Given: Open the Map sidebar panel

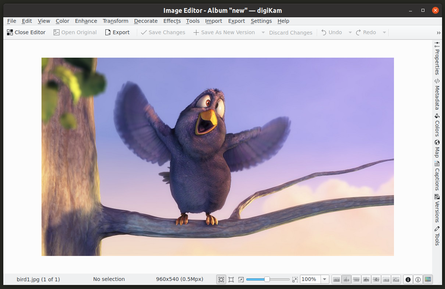Looking at the screenshot, I should [437, 149].
